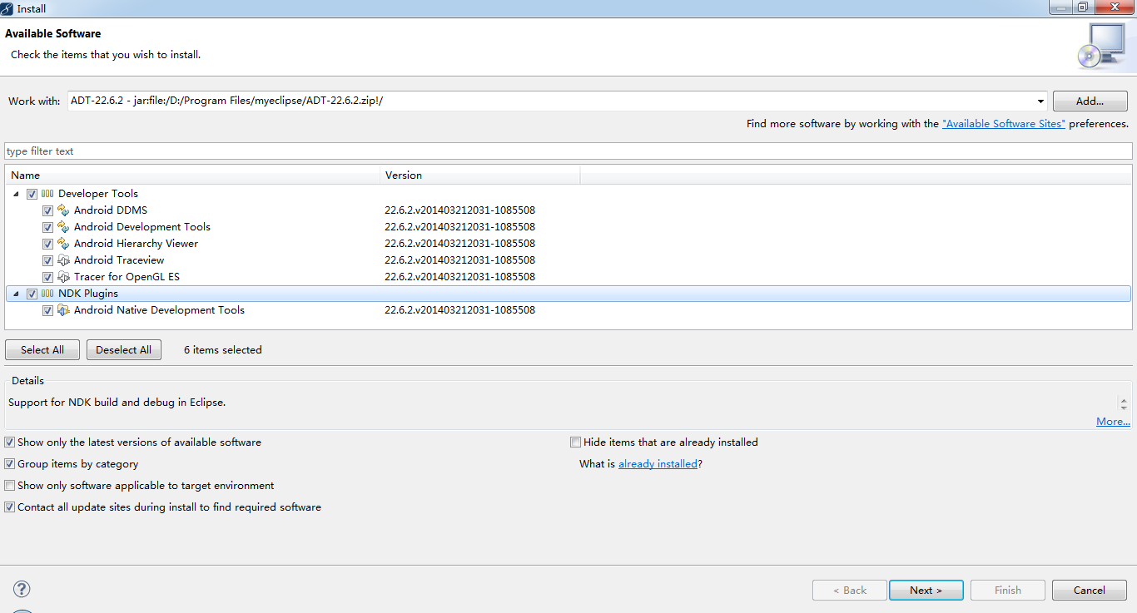1137x613 pixels.
Task: Click the '6 items selected' text
Action: (223, 350)
